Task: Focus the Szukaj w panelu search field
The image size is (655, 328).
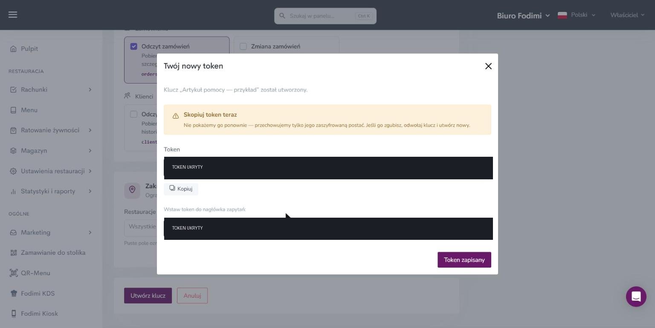Action: coord(325,16)
